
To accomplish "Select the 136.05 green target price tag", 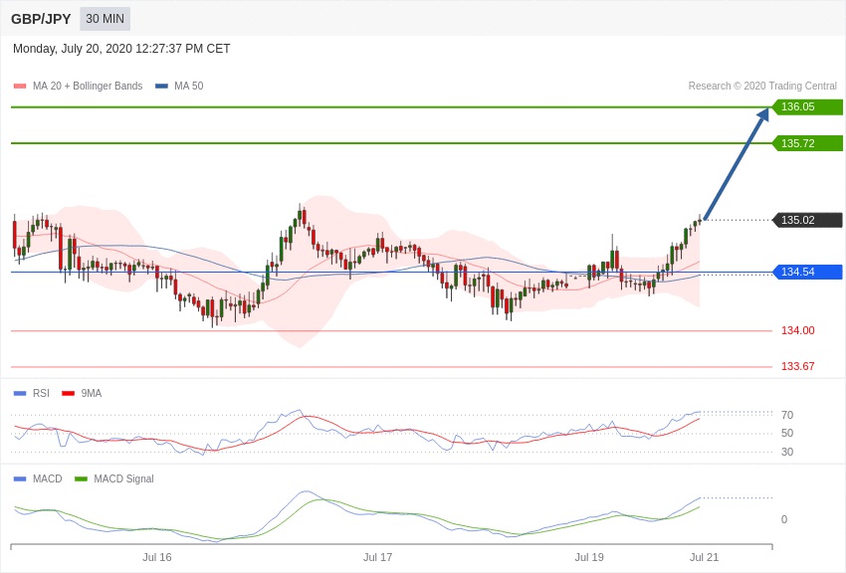I will tap(807, 107).
